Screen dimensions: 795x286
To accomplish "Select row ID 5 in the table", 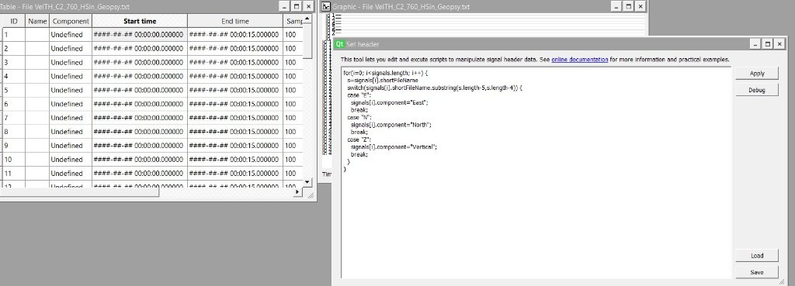I will pyautogui.click(x=14, y=90).
